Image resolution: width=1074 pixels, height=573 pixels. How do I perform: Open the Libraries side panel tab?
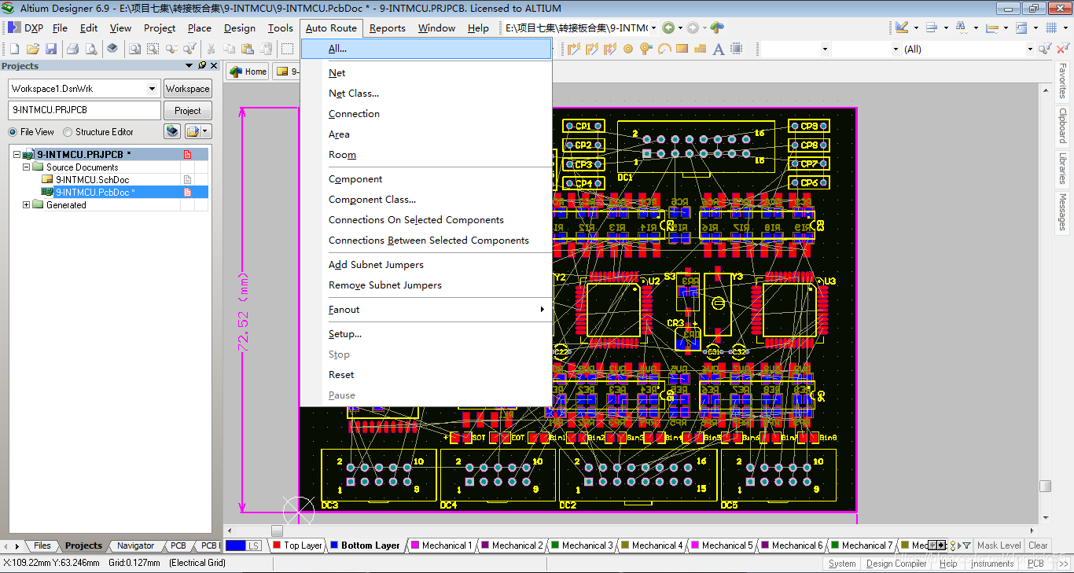click(x=1062, y=167)
